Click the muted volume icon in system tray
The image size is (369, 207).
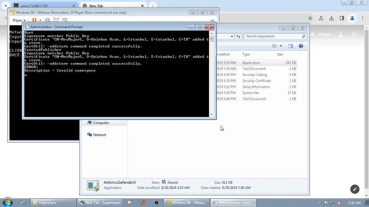(340, 203)
